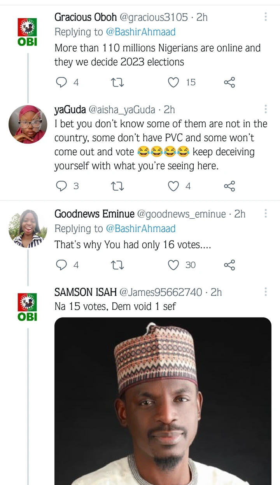280x485 pixels.
Task: Open the photo in SAMSON ISAH's tweet
Action: (163, 401)
